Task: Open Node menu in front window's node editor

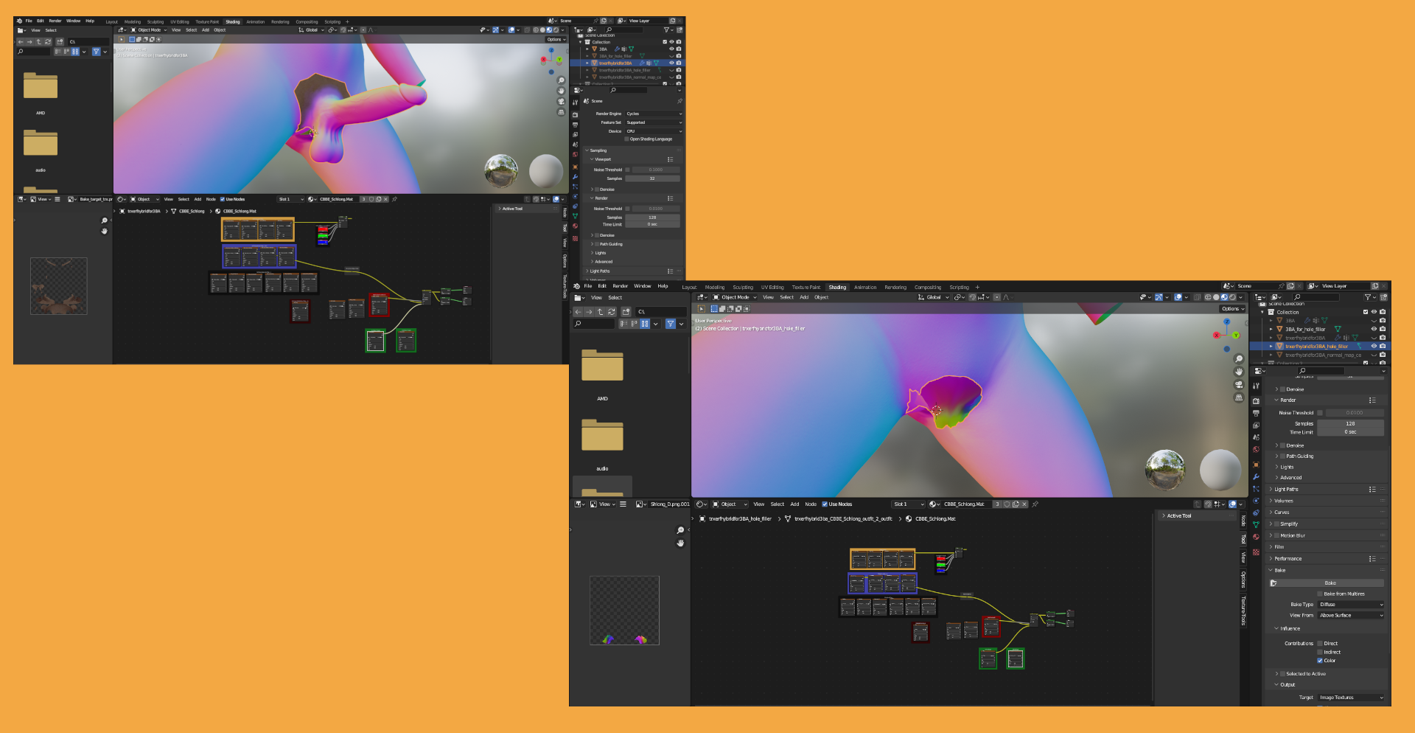Action: (811, 504)
